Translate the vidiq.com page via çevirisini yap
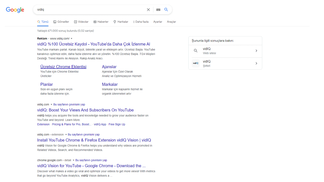 69,104
